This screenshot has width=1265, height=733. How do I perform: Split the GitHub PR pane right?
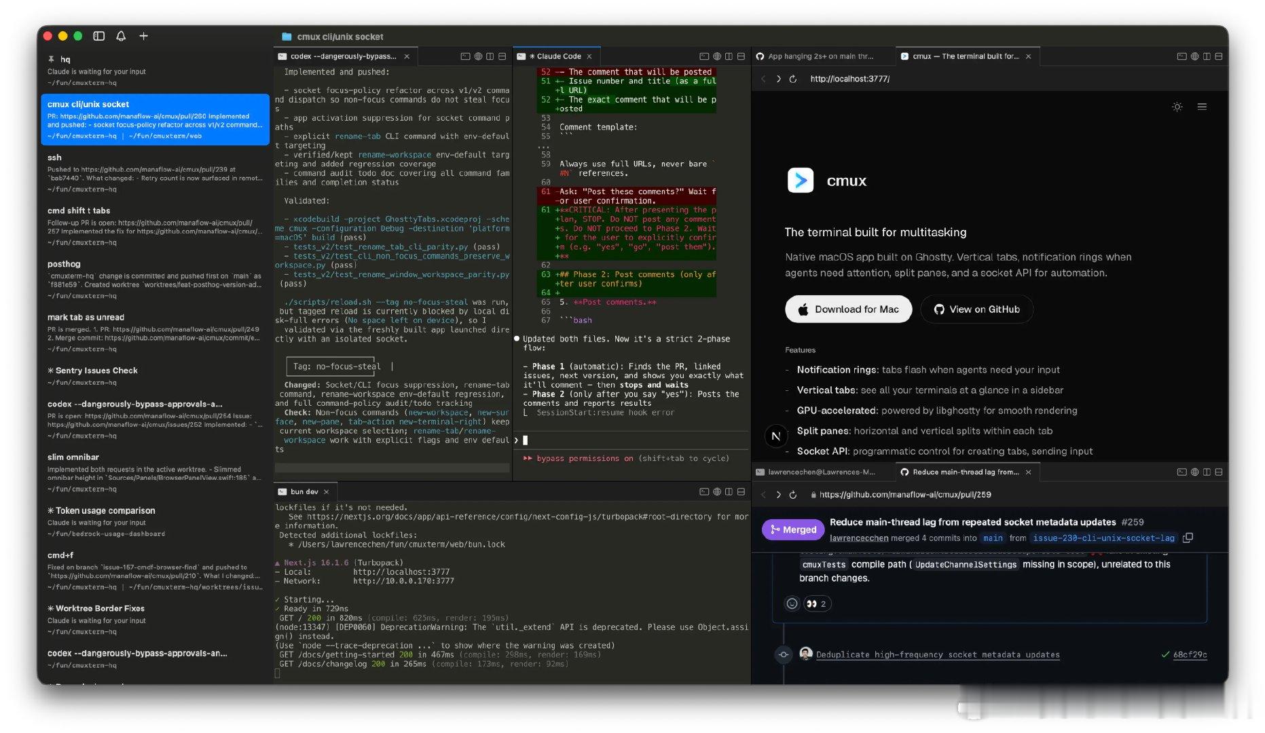1207,472
